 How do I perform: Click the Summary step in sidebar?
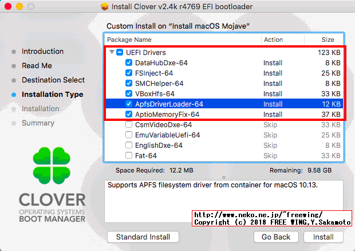(x=38, y=123)
